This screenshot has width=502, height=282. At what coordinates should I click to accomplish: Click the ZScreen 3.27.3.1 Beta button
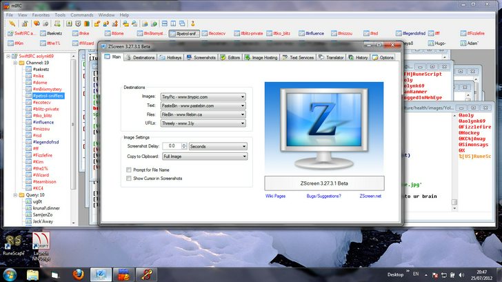tap(324, 183)
